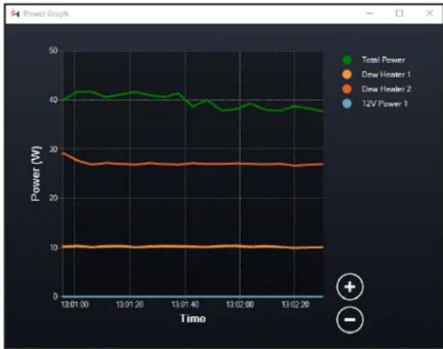The image size is (443, 349).
Task: Select the Total Power legend label
Action: point(383,60)
